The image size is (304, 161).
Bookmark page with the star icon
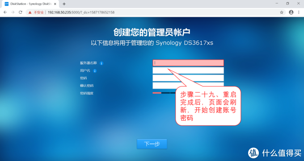pyautogui.click(x=282, y=12)
